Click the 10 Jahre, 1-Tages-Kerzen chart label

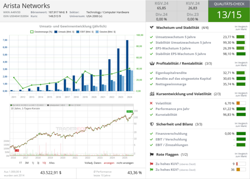pyautogui.click(x=25, y=108)
